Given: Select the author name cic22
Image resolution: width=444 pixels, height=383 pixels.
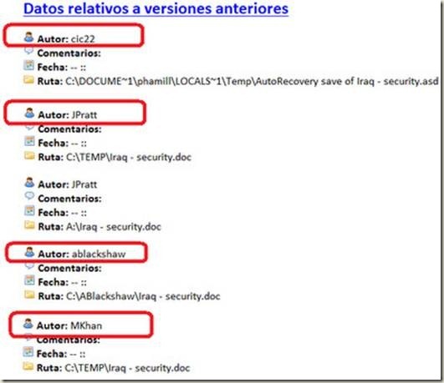Looking at the screenshot, I should point(83,38).
